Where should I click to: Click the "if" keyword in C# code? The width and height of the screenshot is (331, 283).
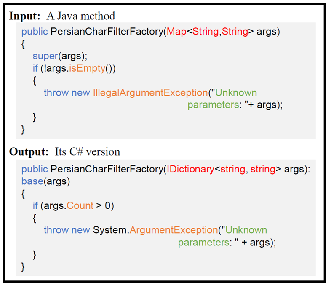[35, 206]
